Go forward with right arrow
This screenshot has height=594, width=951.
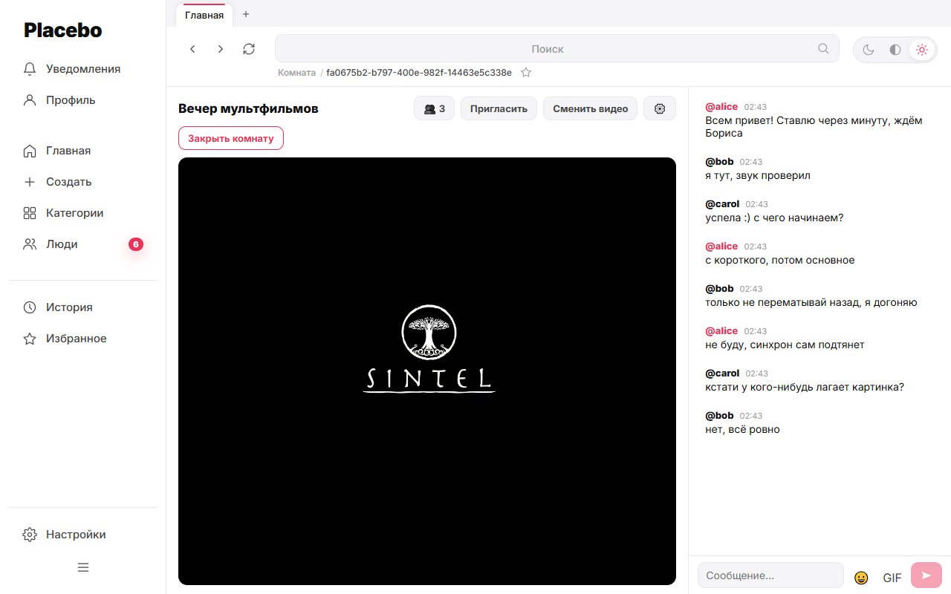point(221,49)
